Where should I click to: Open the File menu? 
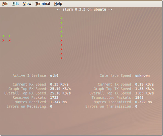[x=5, y=4]
